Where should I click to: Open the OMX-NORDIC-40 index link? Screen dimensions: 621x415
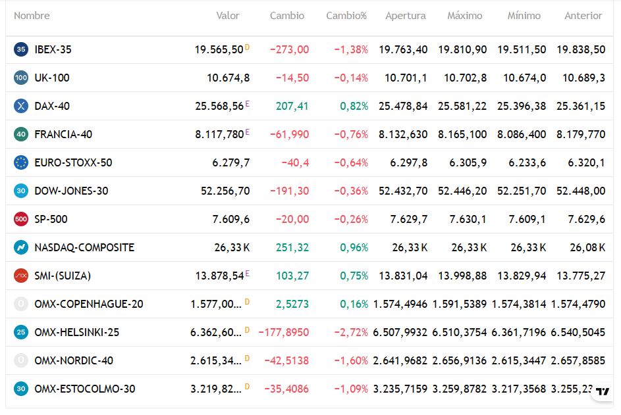point(74,360)
